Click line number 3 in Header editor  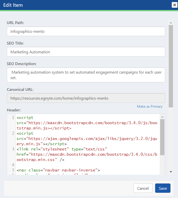coord(13,149)
